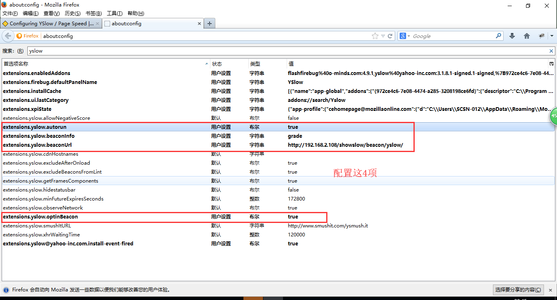Screen dimensions: 557x300
Task: Click the 选择要分享的内容 button
Action: pyautogui.click(x=518, y=290)
